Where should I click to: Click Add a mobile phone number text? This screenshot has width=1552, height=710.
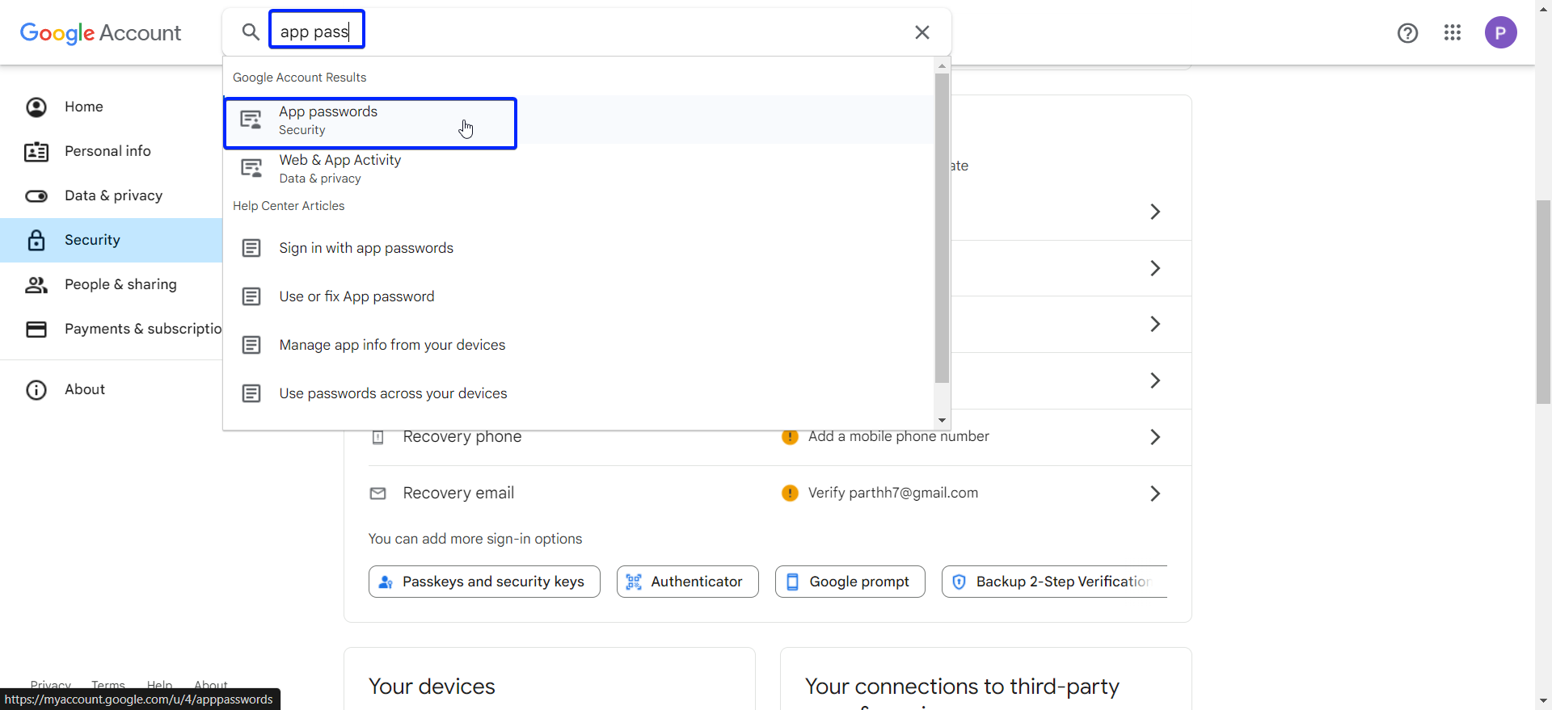point(899,436)
